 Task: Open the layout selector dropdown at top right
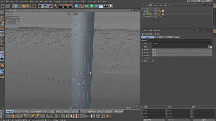click(202, 1)
